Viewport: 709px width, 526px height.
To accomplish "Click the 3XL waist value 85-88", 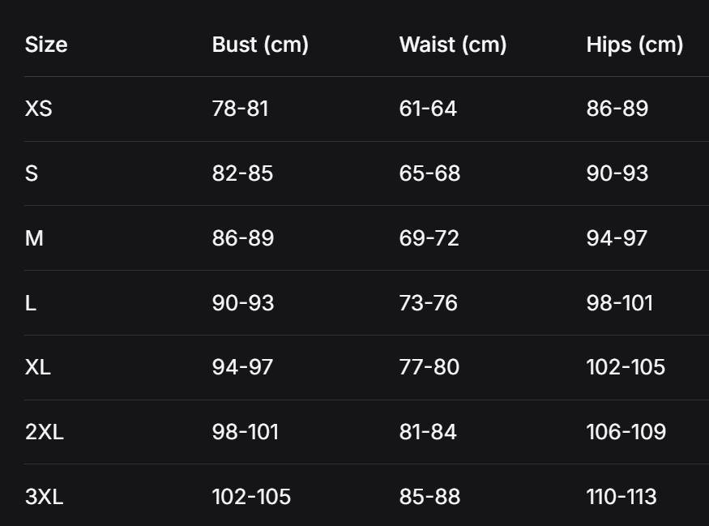I will coord(429,497).
